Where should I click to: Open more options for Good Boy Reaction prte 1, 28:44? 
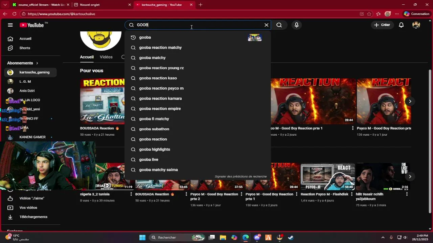(352, 128)
